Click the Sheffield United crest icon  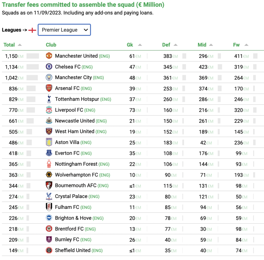pos(49,250)
